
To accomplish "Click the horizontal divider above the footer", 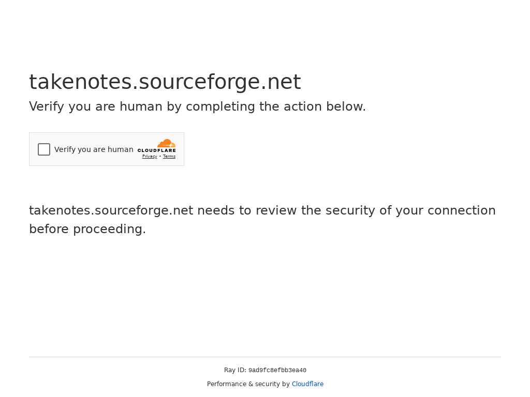I will pos(265,357).
